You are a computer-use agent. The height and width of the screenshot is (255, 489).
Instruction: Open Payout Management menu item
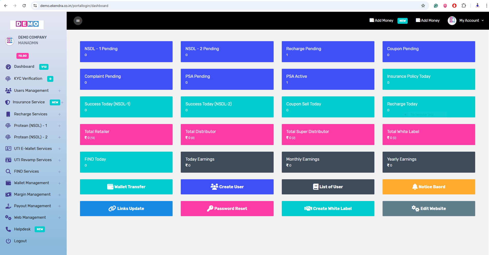(32, 206)
